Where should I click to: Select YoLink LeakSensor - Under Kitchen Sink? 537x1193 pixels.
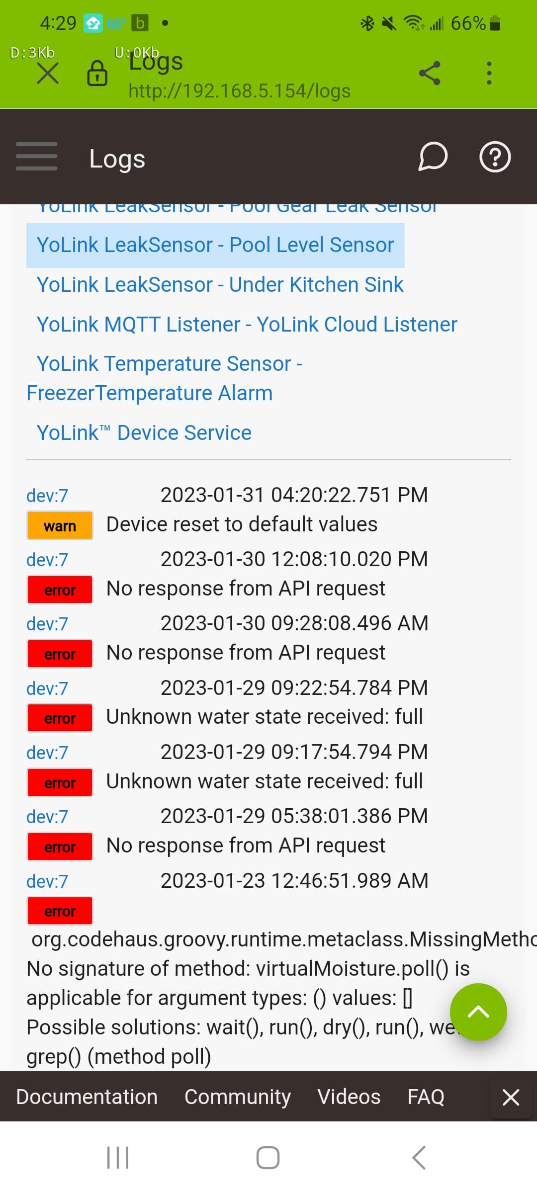220,285
